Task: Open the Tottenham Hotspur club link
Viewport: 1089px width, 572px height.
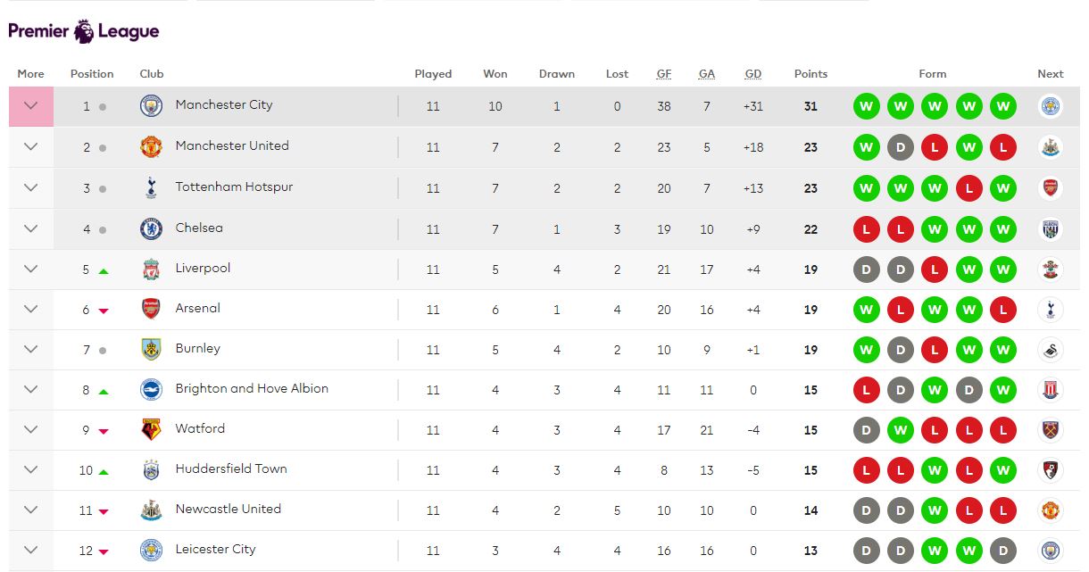Action: [234, 187]
